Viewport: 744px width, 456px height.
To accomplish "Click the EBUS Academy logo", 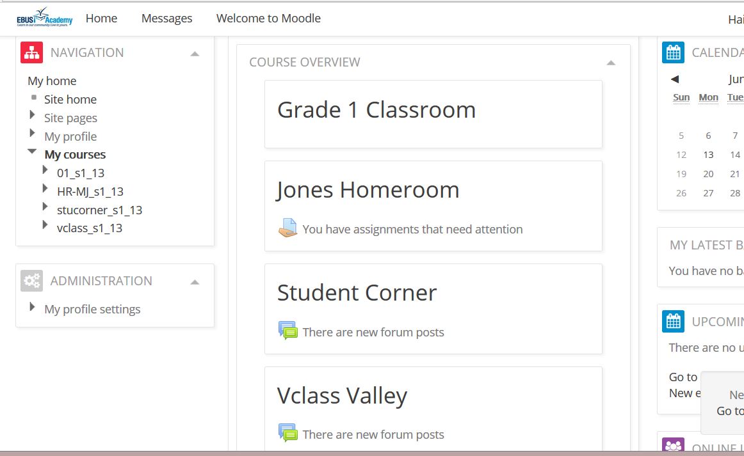I will [45, 17].
